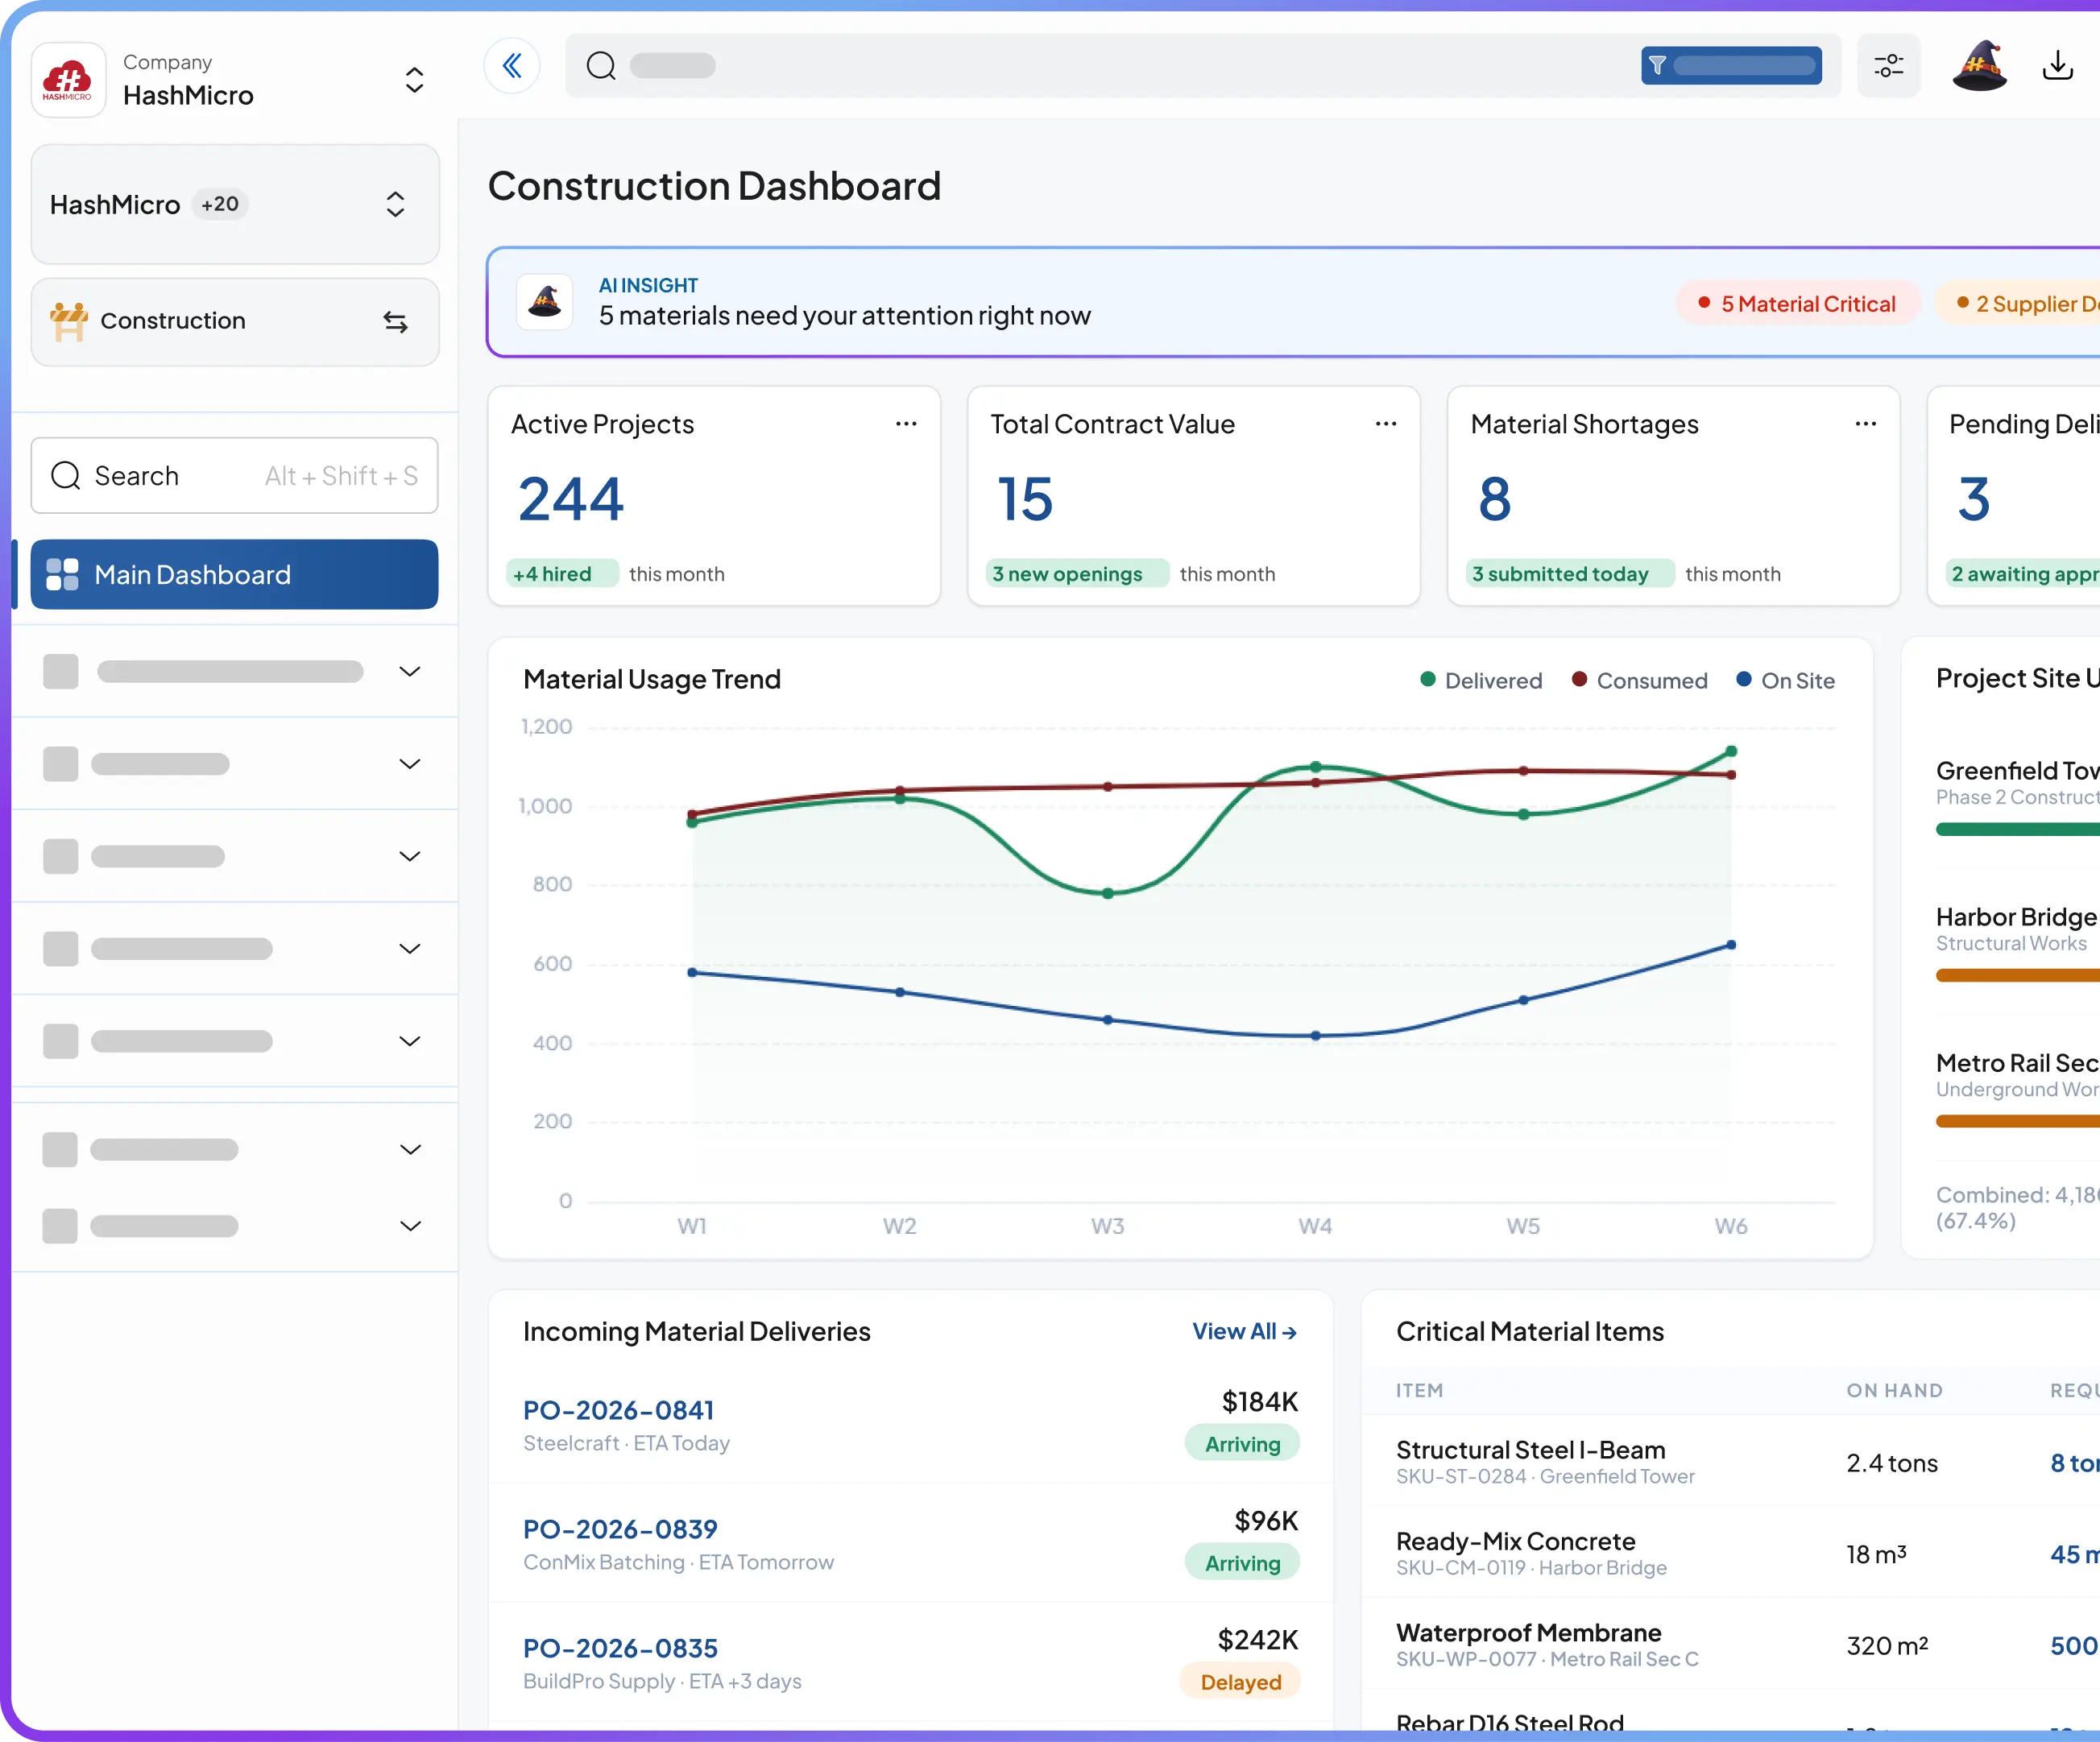Viewport: 2100px width, 1742px height.
Task: Click the HashMicro company logo icon
Action: click(x=68, y=80)
